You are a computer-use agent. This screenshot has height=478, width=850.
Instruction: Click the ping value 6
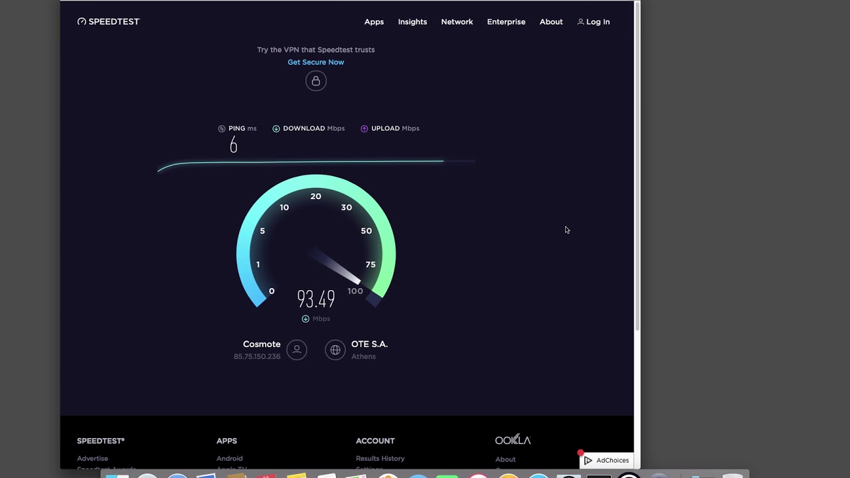(x=233, y=145)
